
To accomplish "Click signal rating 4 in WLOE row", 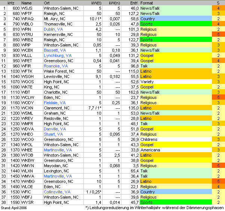I will tap(218, 187).
